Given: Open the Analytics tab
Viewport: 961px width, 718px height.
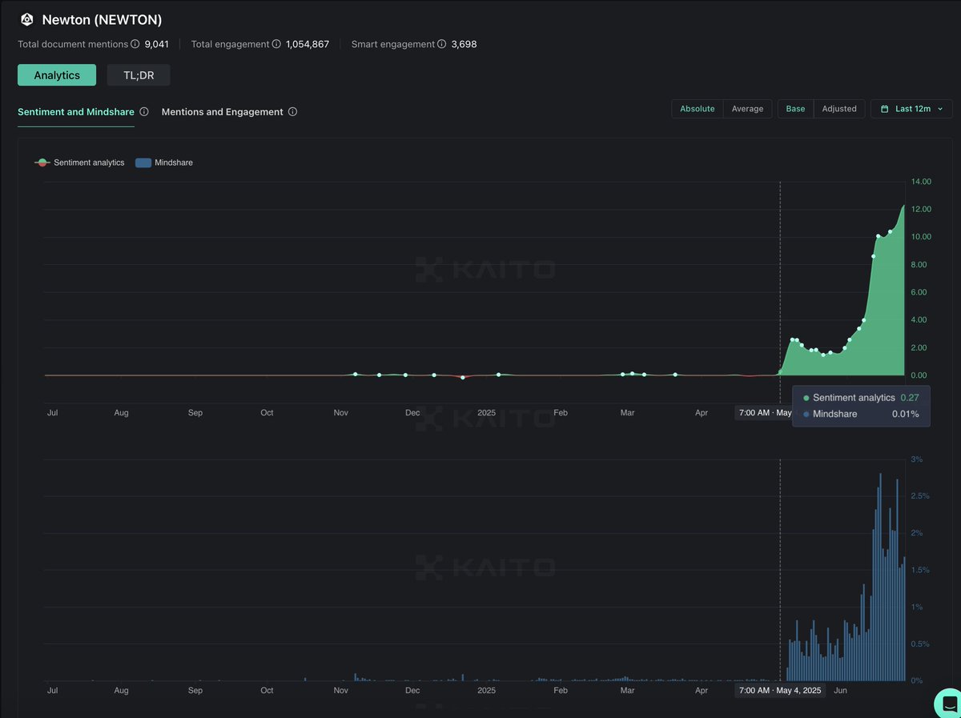Looking at the screenshot, I should (x=57, y=75).
